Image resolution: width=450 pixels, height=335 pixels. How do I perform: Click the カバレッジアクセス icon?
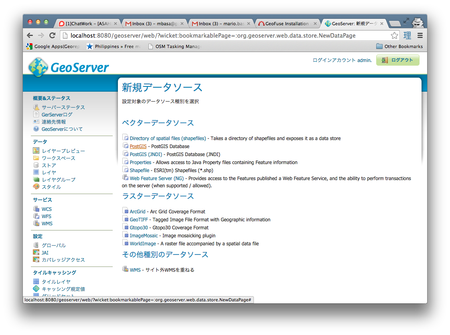click(36, 260)
